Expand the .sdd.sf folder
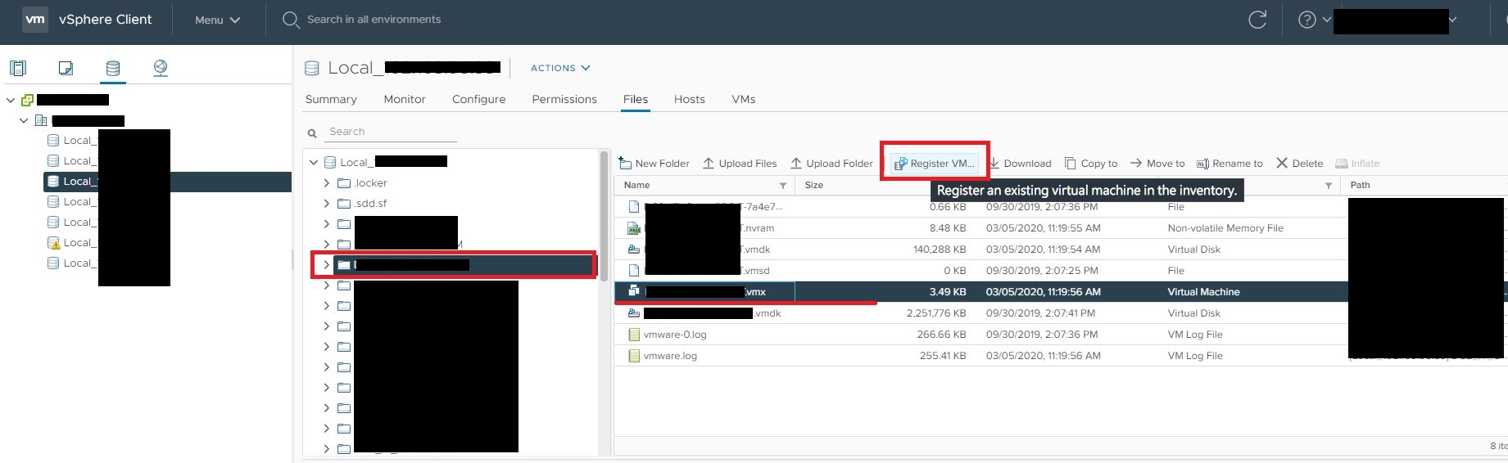Viewport: 1508px width, 463px height. tap(326, 203)
